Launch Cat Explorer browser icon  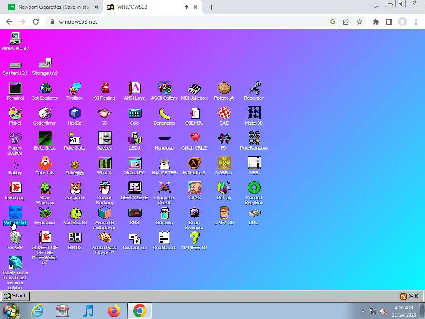pos(45,91)
